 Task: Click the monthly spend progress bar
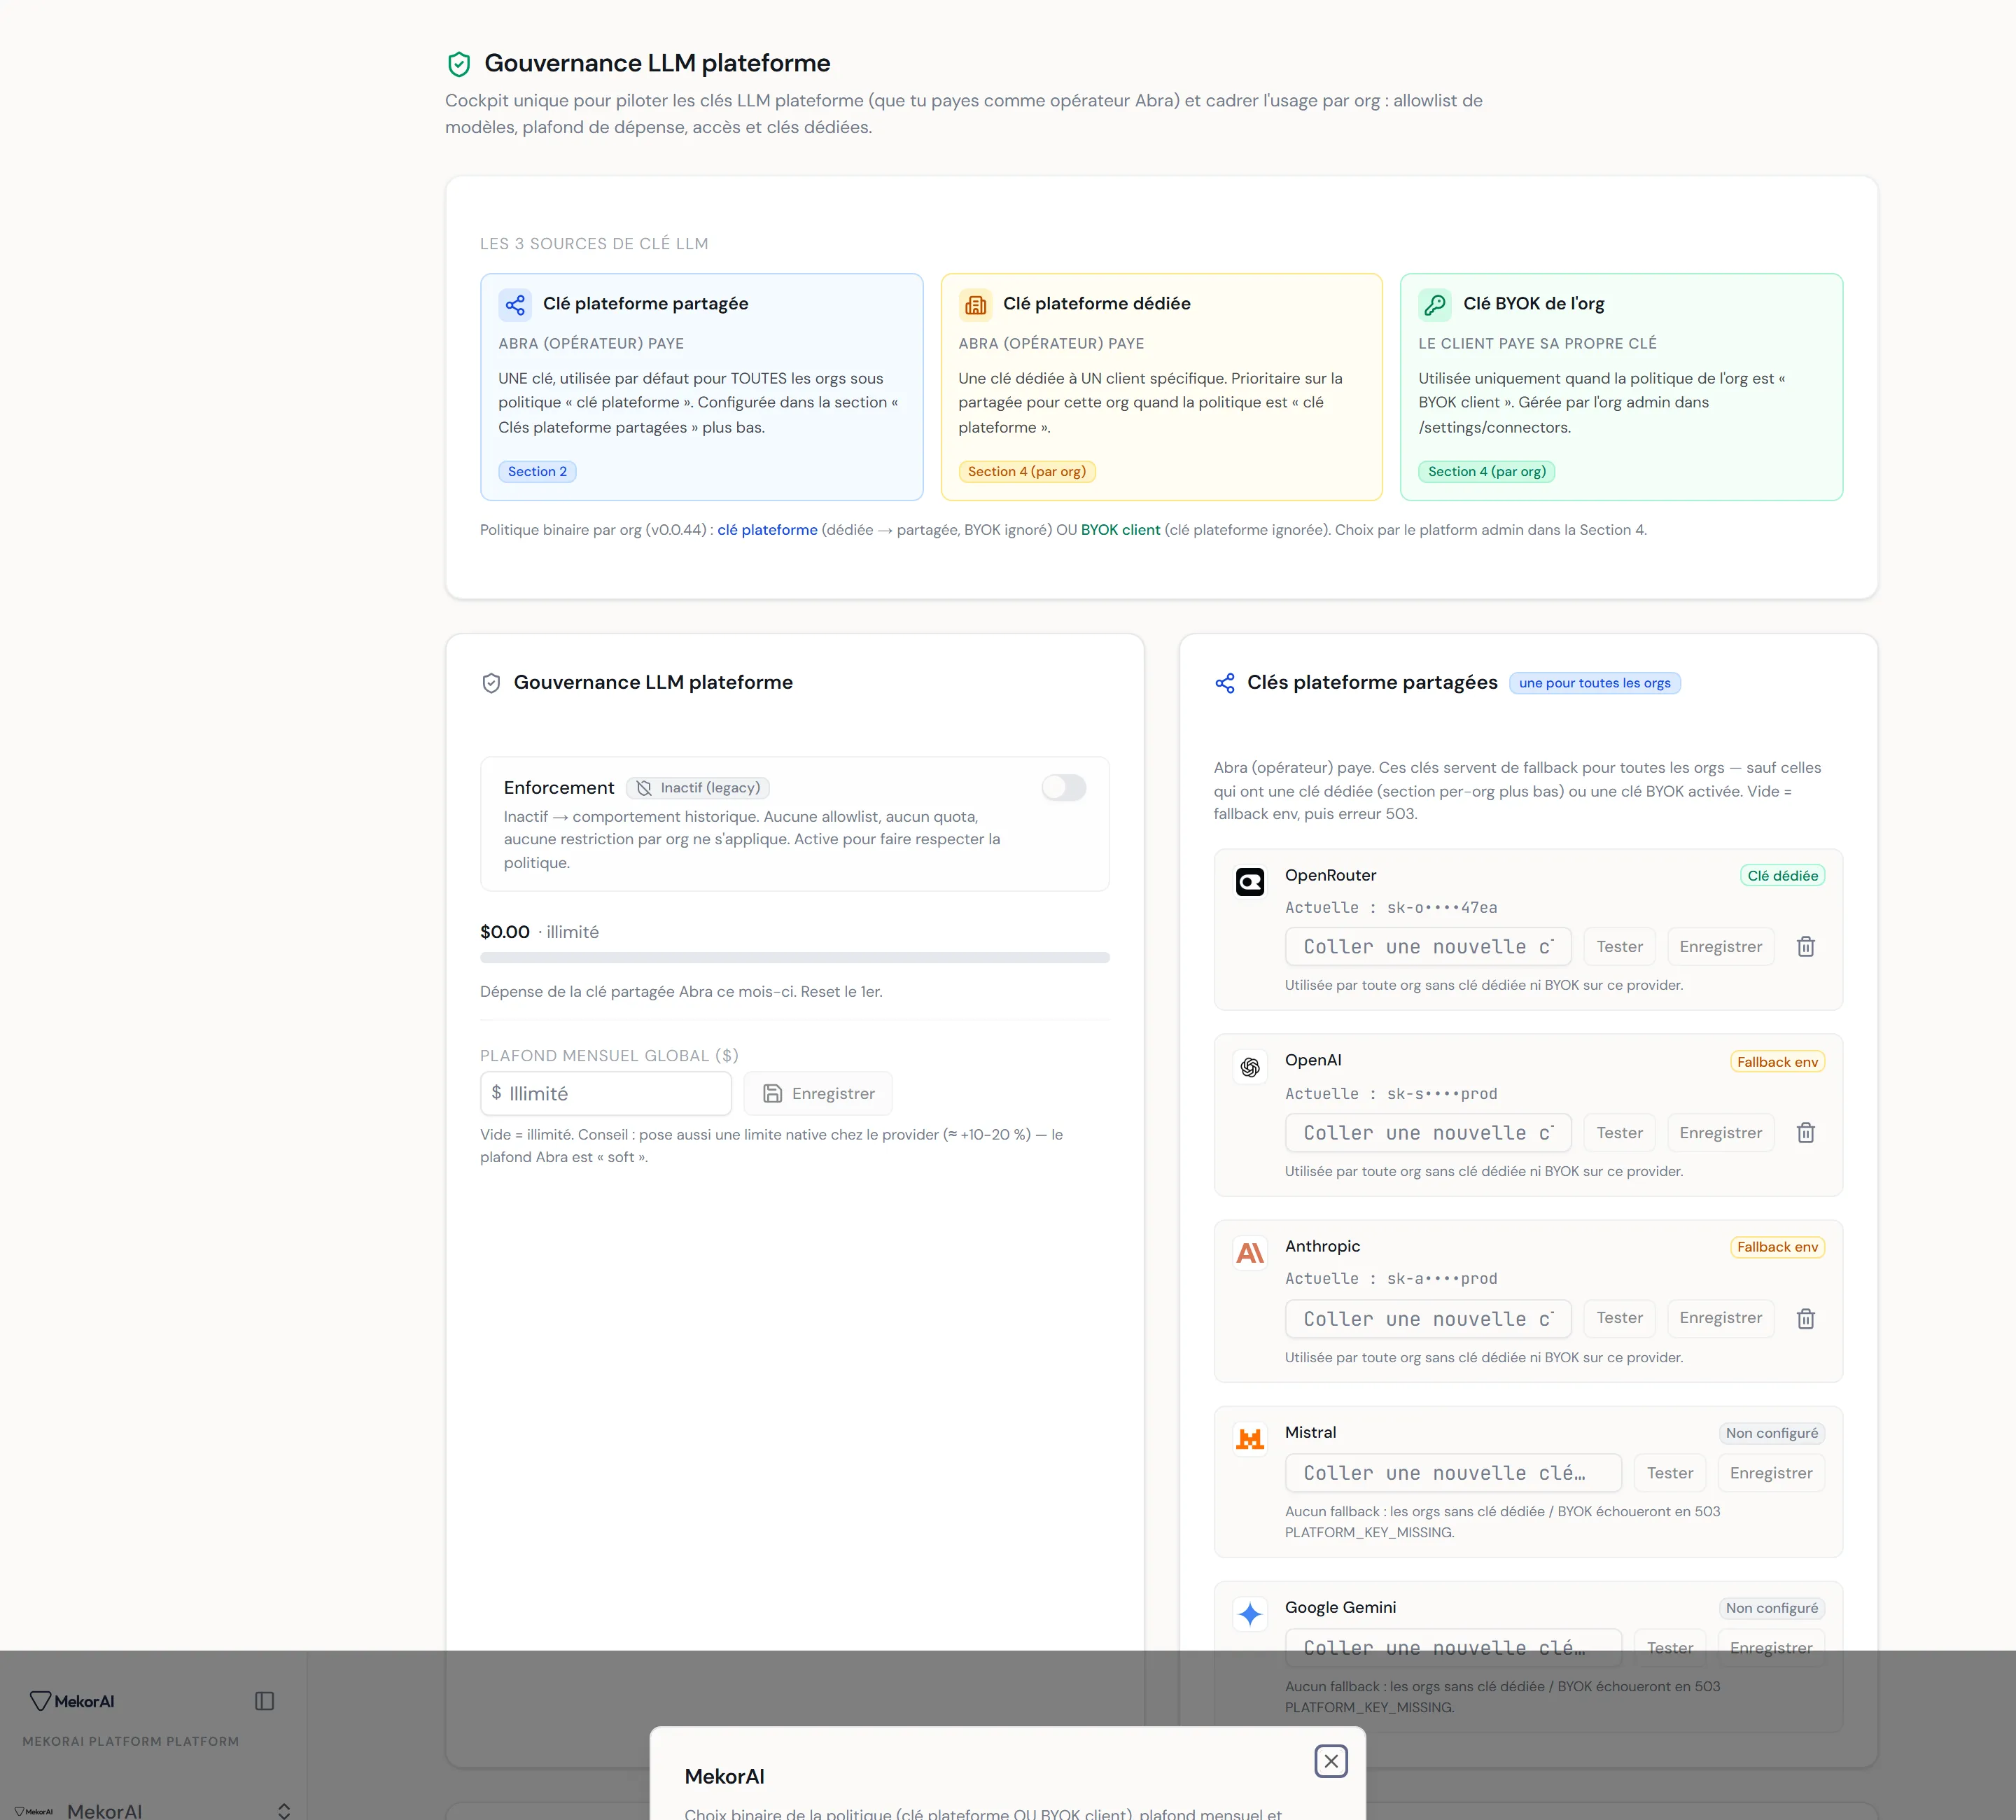click(795, 958)
